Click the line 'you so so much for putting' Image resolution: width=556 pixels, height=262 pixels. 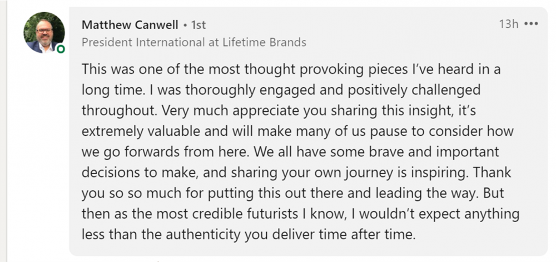(x=293, y=194)
